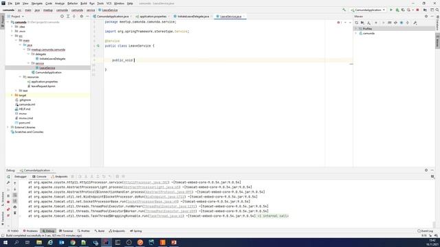Screen dimensions: 440x247
Task: Stop process with red square in Debug sidebar
Action: click(8, 202)
